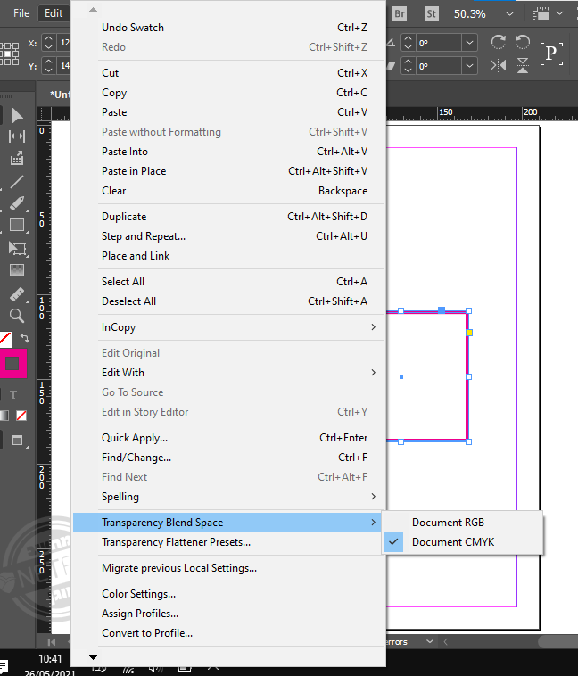The width and height of the screenshot is (578, 676).
Task: Click the Apply None icon
Action: tap(21, 416)
